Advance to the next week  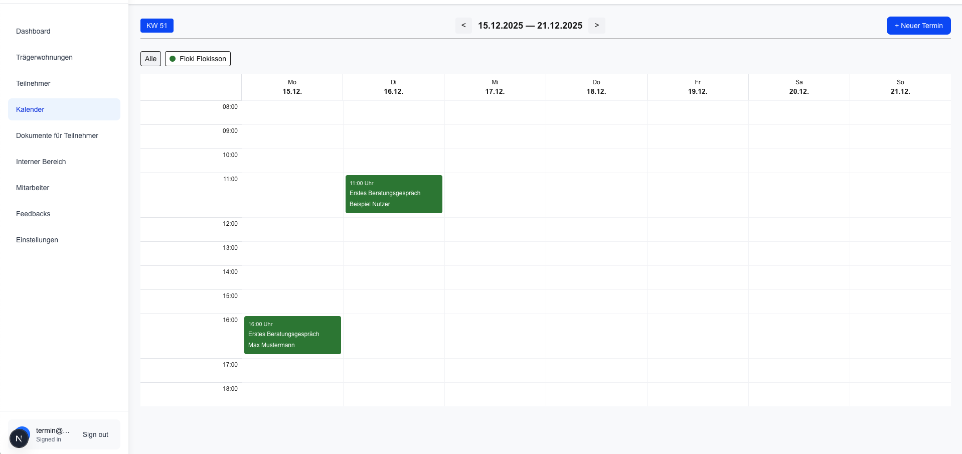[596, 26]
